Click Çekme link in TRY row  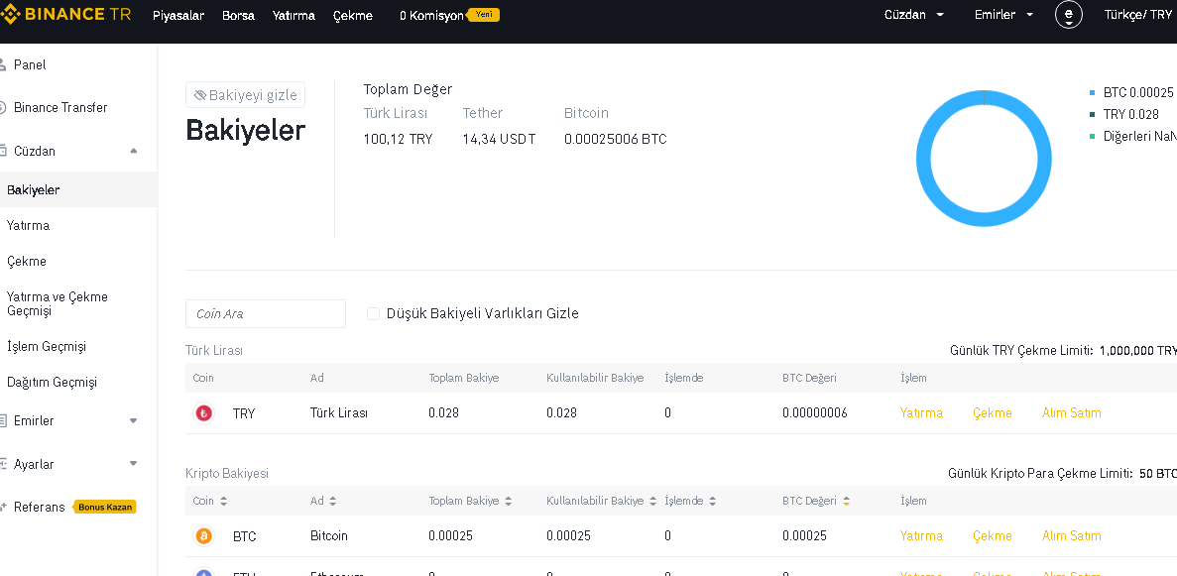coord(992,413)
